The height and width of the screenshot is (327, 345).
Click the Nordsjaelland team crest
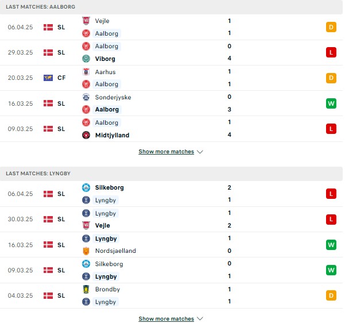click(86, 251)
